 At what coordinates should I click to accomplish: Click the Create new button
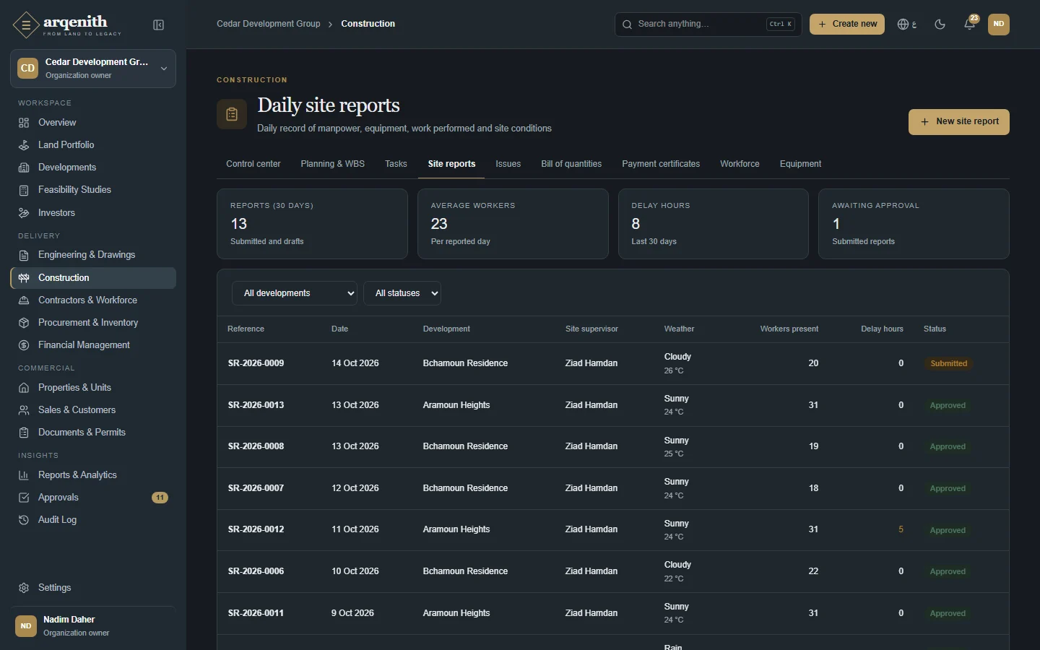coord(847,25)
